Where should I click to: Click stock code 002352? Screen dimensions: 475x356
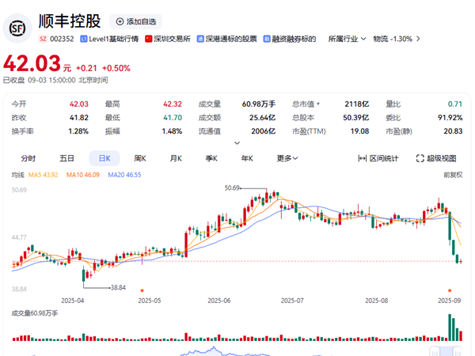pyautogui.click(x=62, y=39)
